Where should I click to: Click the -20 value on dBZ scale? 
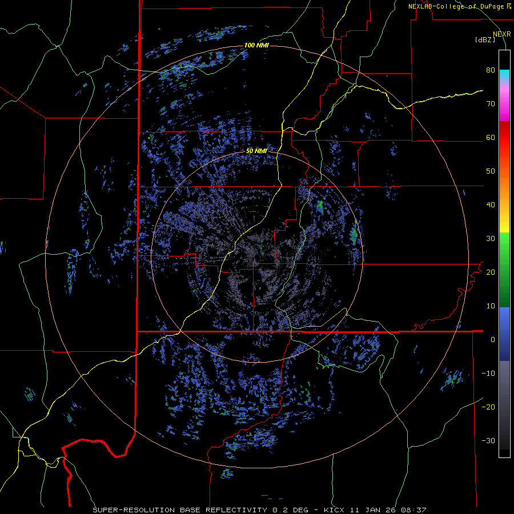pyautogui.click(x=488, y=407)
